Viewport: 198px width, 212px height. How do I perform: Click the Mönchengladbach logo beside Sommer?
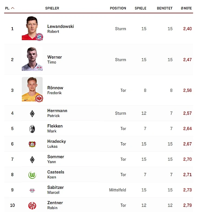click(32, 160)
